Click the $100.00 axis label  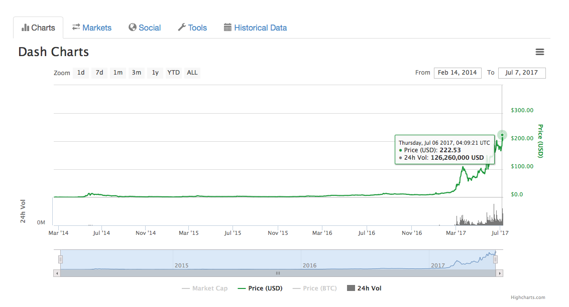(x=522, y=167)
